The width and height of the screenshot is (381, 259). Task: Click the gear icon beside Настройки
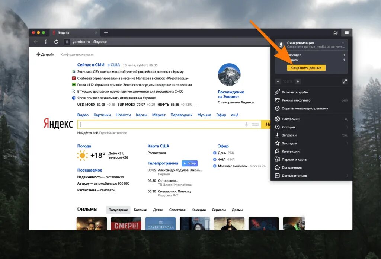[277, 119]
